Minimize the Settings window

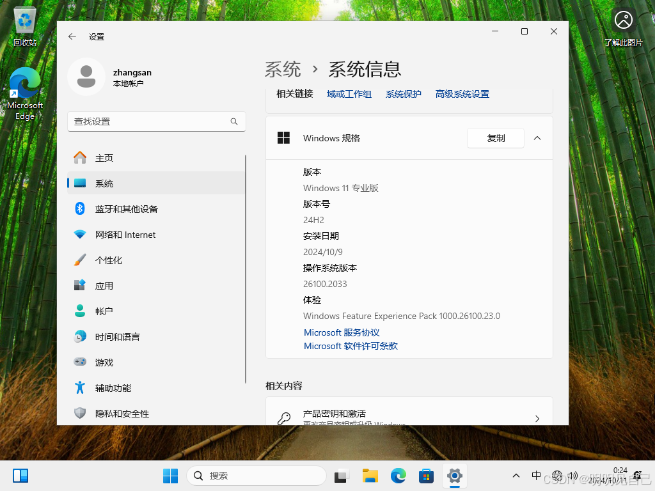[495, 31]
